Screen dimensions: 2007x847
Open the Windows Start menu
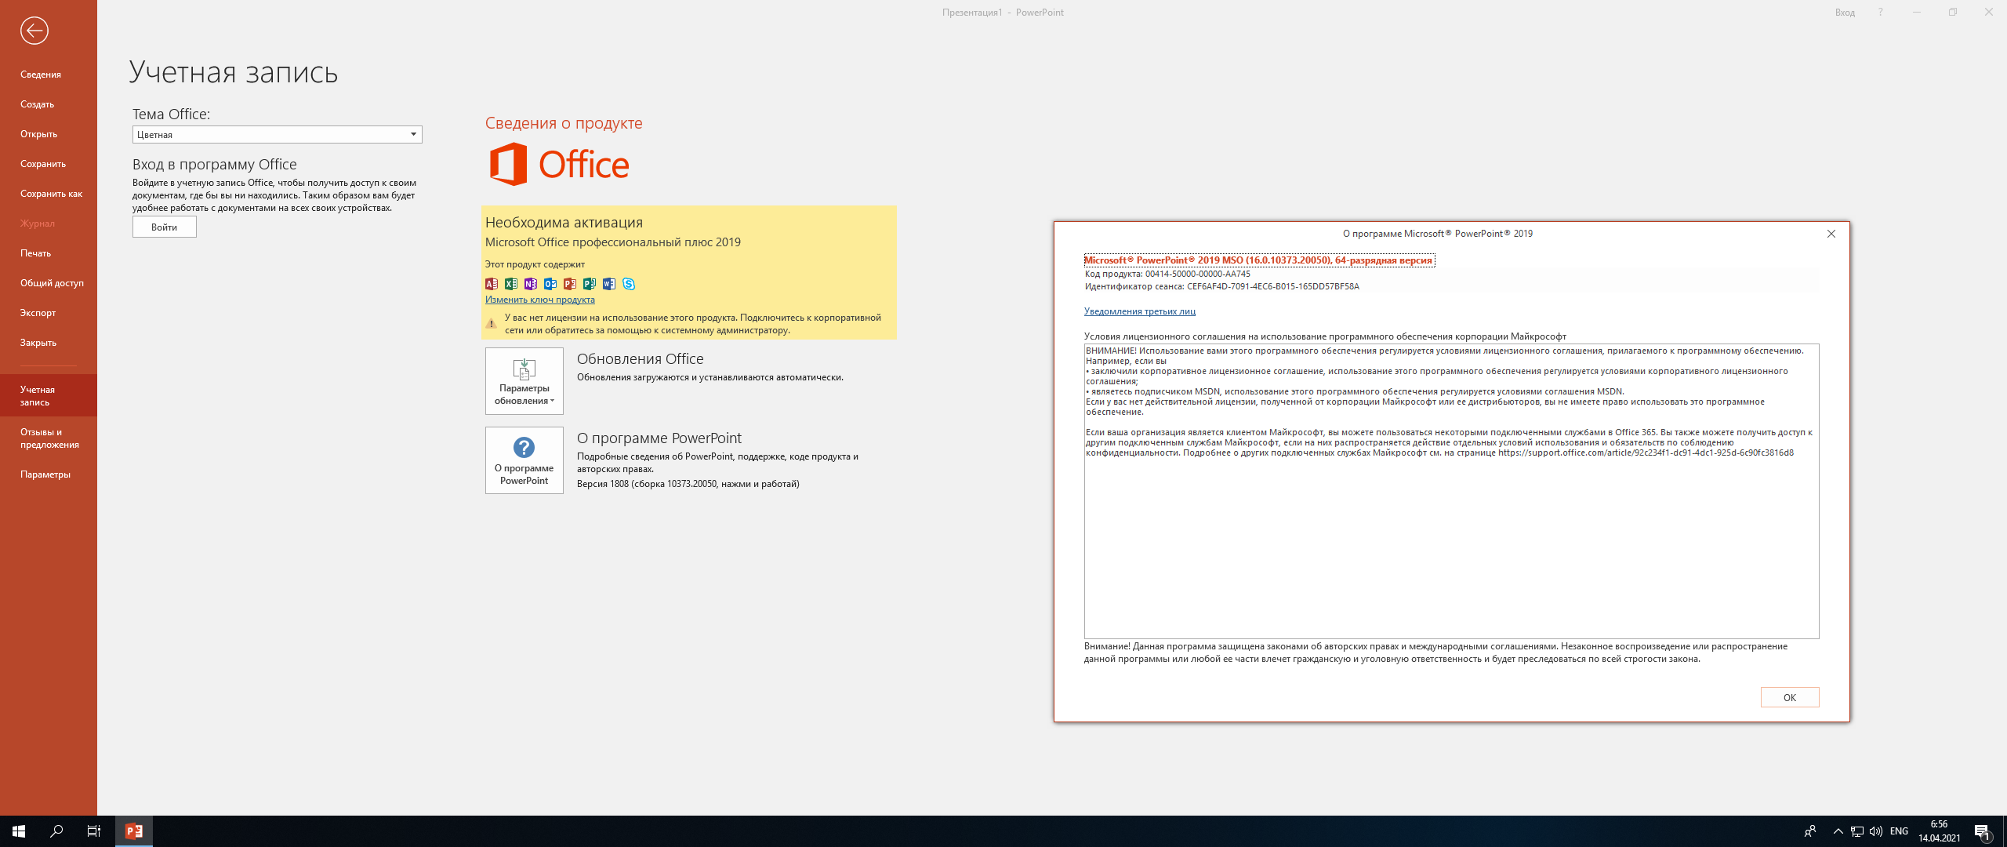click(19, 831)
